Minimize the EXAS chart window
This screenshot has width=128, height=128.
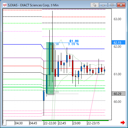point(103,5)
